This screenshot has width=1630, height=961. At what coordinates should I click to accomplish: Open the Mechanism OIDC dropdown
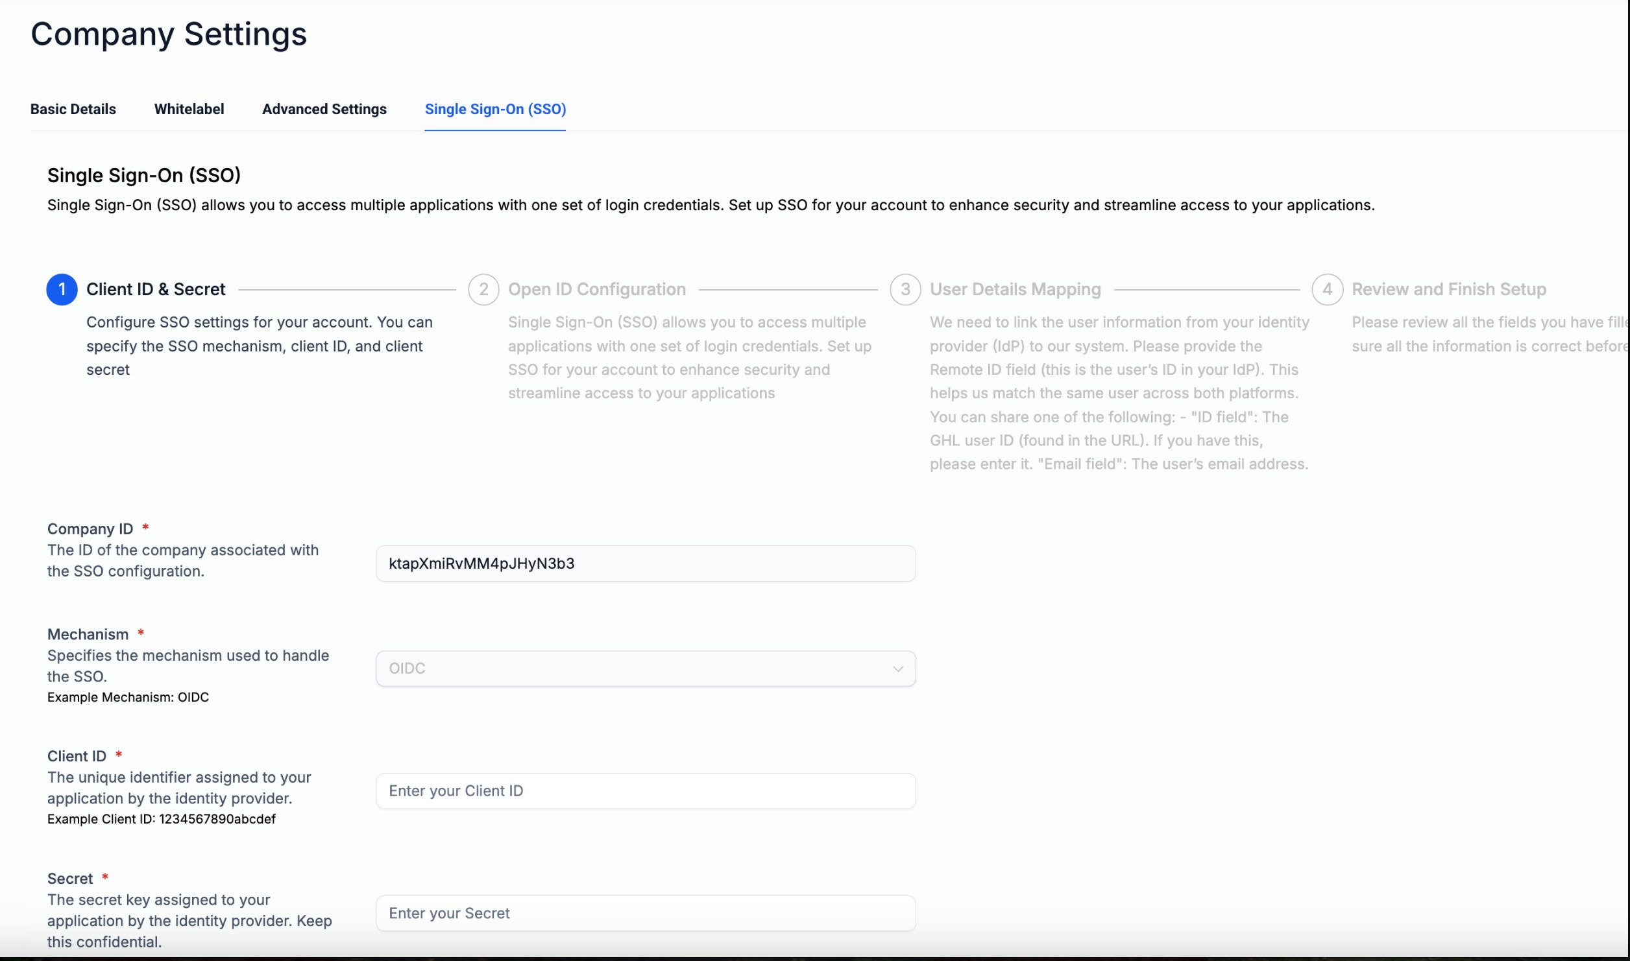[x=645, y=669]
